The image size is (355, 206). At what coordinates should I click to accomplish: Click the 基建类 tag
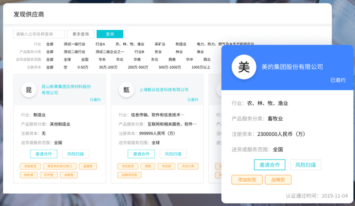88,166
